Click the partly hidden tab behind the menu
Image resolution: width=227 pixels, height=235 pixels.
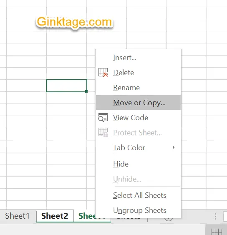click(129, 220)
